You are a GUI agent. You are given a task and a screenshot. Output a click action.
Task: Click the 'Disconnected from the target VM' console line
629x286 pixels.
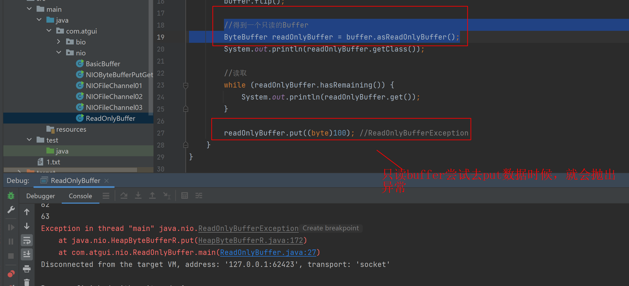pyautogui.click(x=215, y=264)
